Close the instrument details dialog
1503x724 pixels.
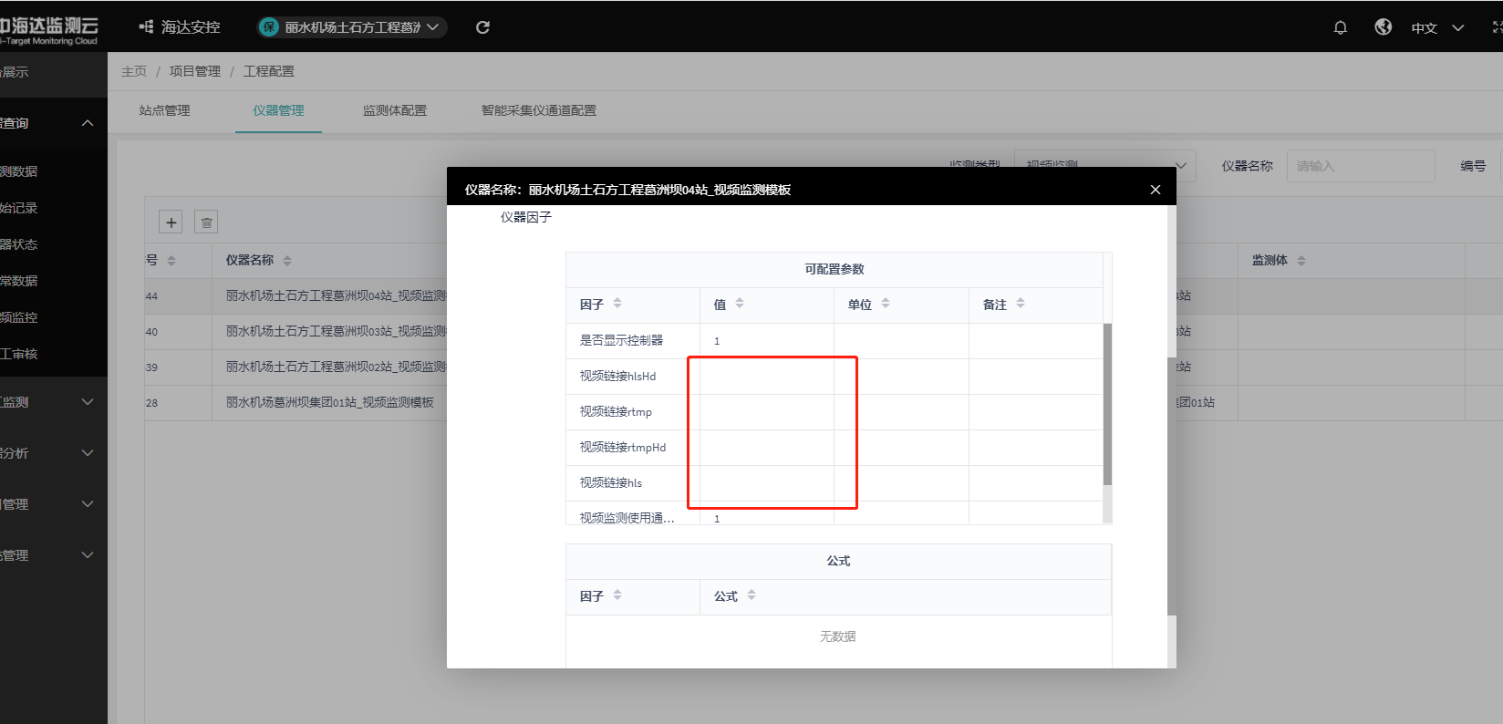pos(1155,190)
